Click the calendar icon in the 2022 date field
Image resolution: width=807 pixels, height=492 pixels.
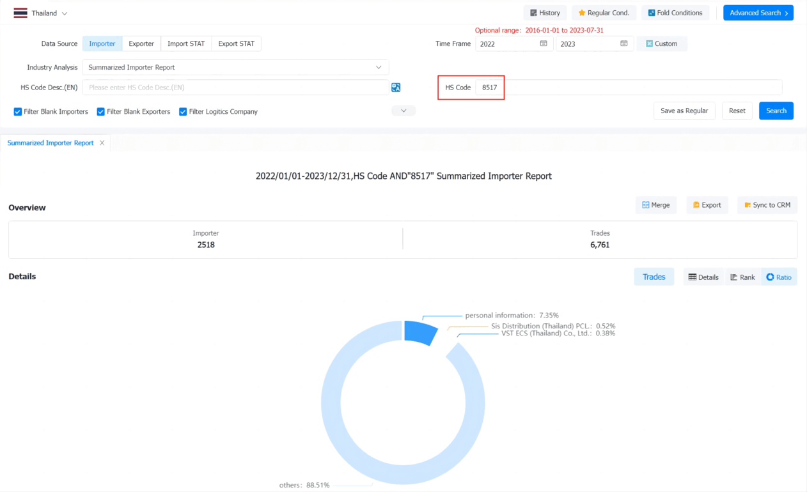pyautogui.click(x=544, y=43)
